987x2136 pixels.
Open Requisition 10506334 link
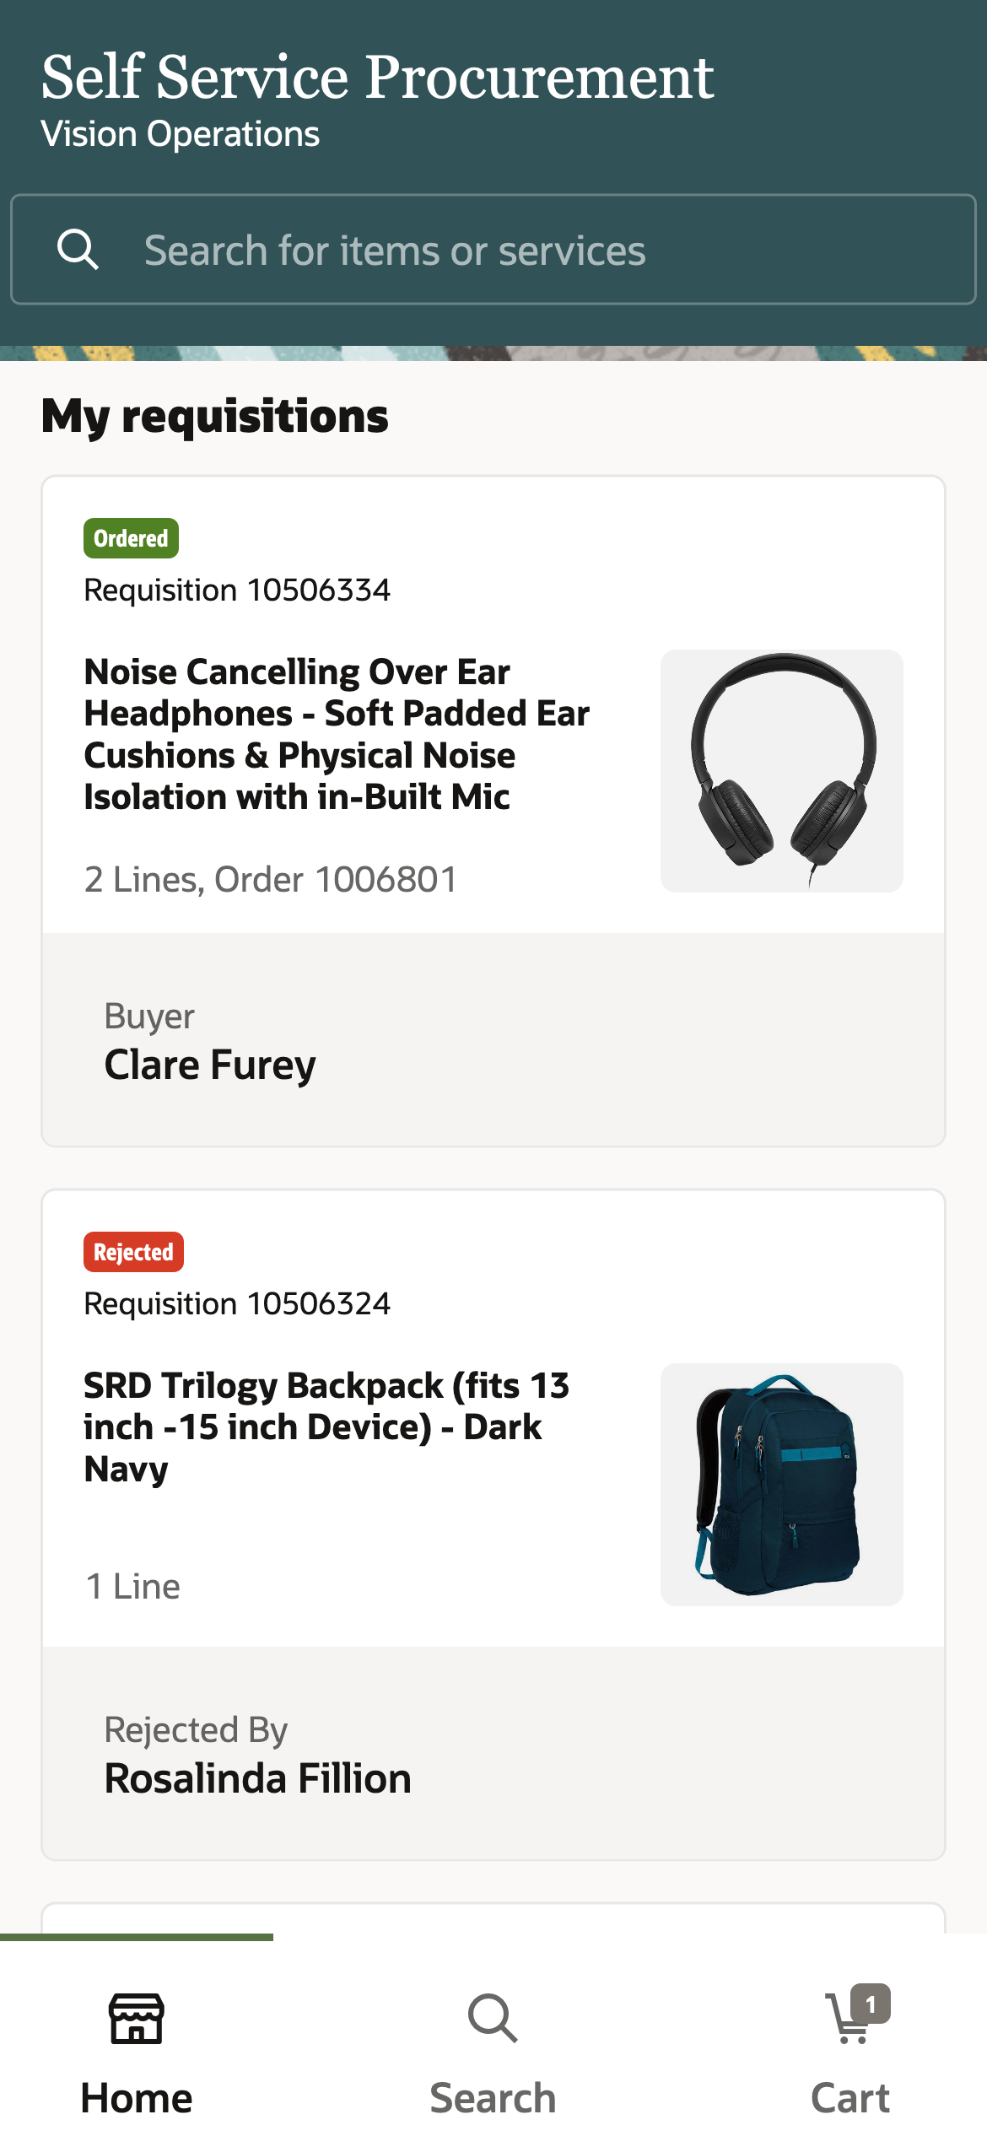237,590
